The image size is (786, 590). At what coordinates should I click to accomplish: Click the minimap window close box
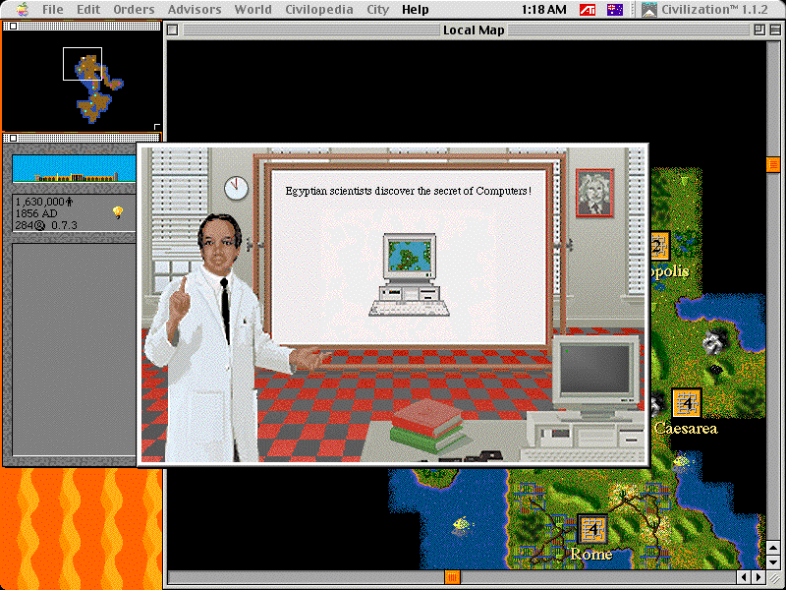[x=13, y=27]
